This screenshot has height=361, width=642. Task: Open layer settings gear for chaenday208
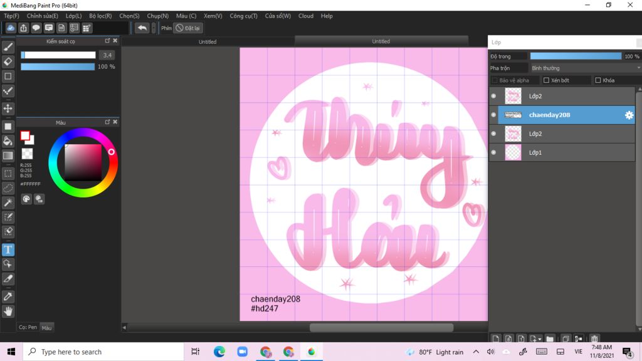point(629,115)
